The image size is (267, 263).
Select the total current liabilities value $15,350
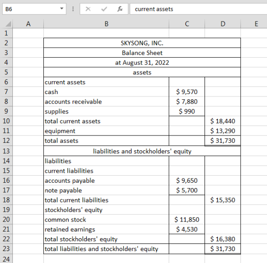click(223, 200)
